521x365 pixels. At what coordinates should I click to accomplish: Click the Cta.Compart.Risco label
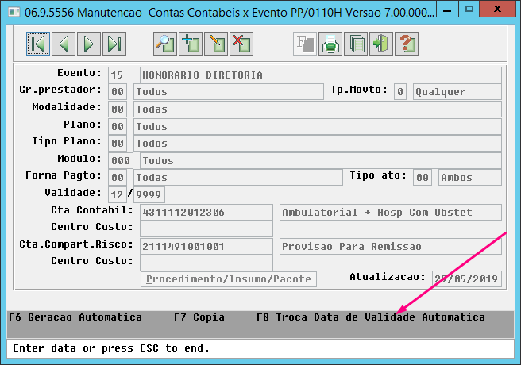coord(76,244)
